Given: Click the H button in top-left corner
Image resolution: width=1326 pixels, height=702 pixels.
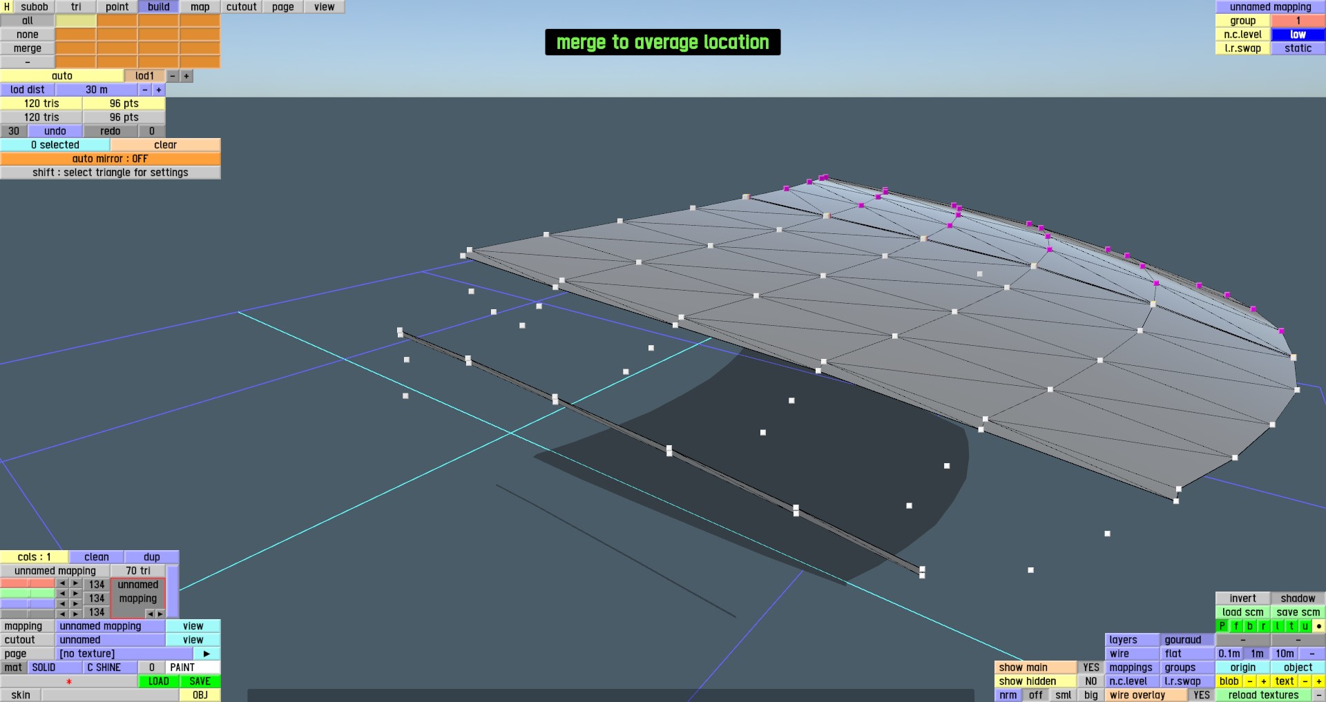Looking at the screenshot, I should click(7, 7).
